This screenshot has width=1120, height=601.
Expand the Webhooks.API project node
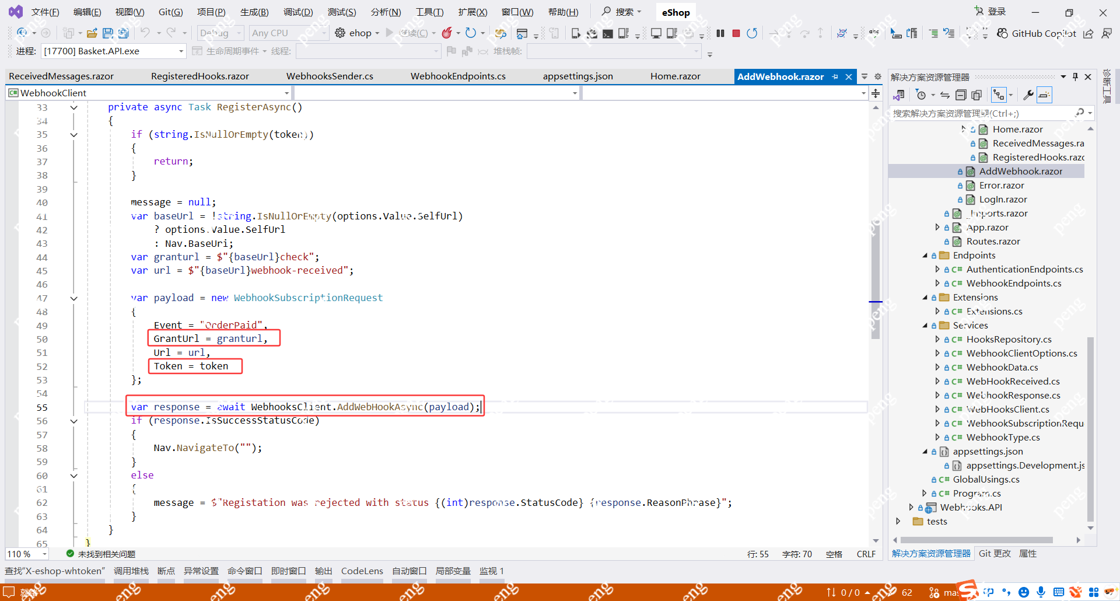pos(911,507)
